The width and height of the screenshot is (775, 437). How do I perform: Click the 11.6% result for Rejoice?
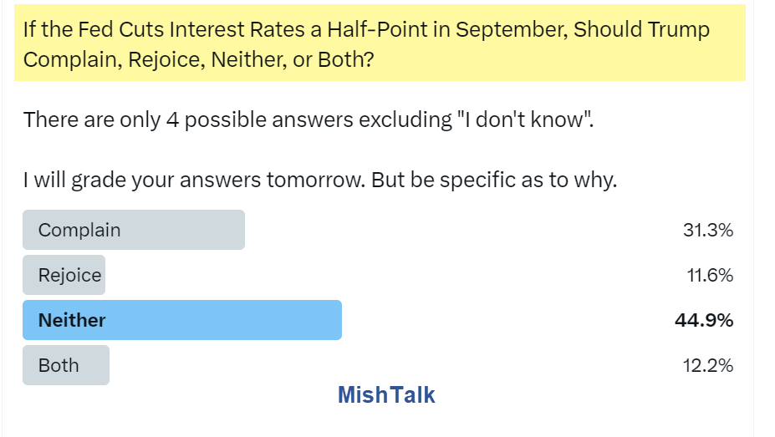click(710, 275)
